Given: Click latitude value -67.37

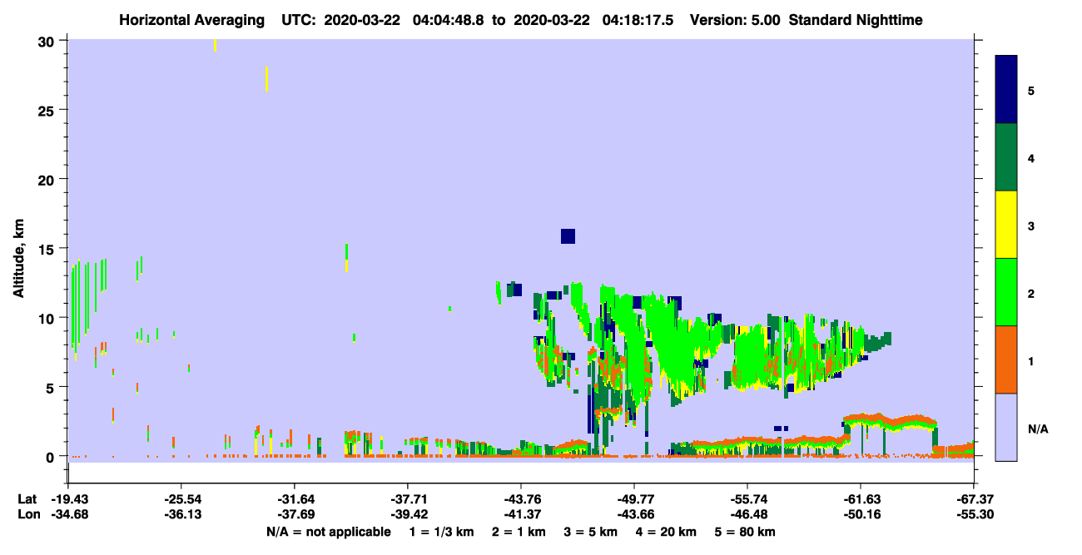Looking at the screenshot, I should coord(974,499).
